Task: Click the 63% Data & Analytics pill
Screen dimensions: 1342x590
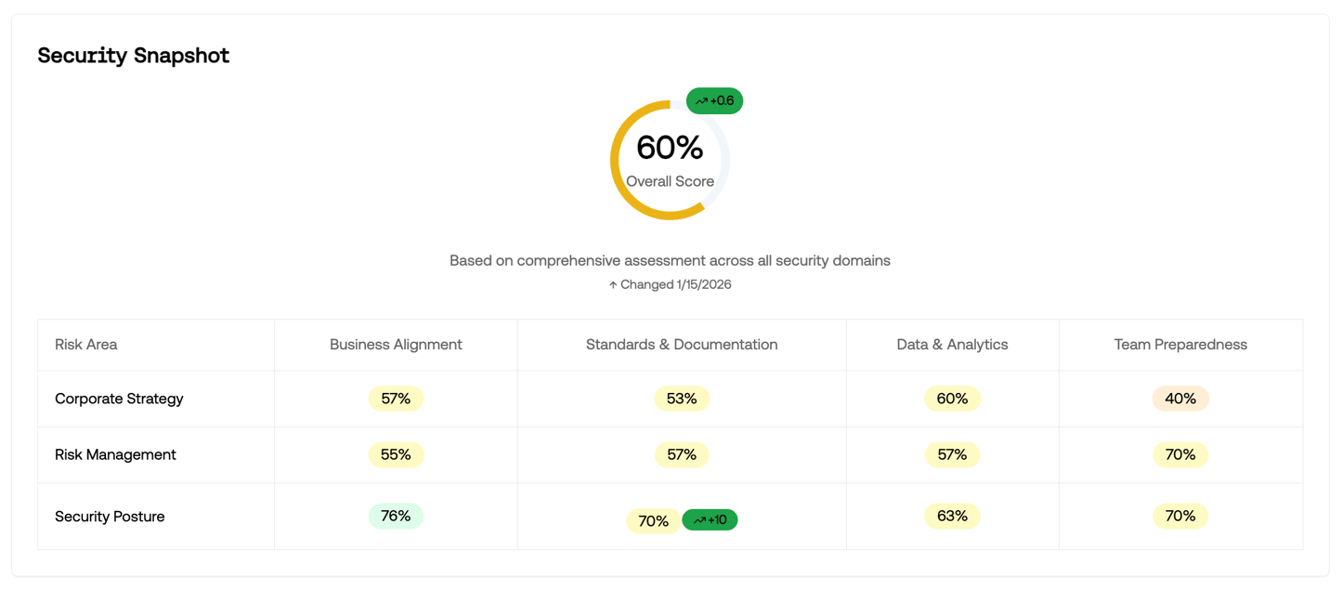Action: pos(952,516)
